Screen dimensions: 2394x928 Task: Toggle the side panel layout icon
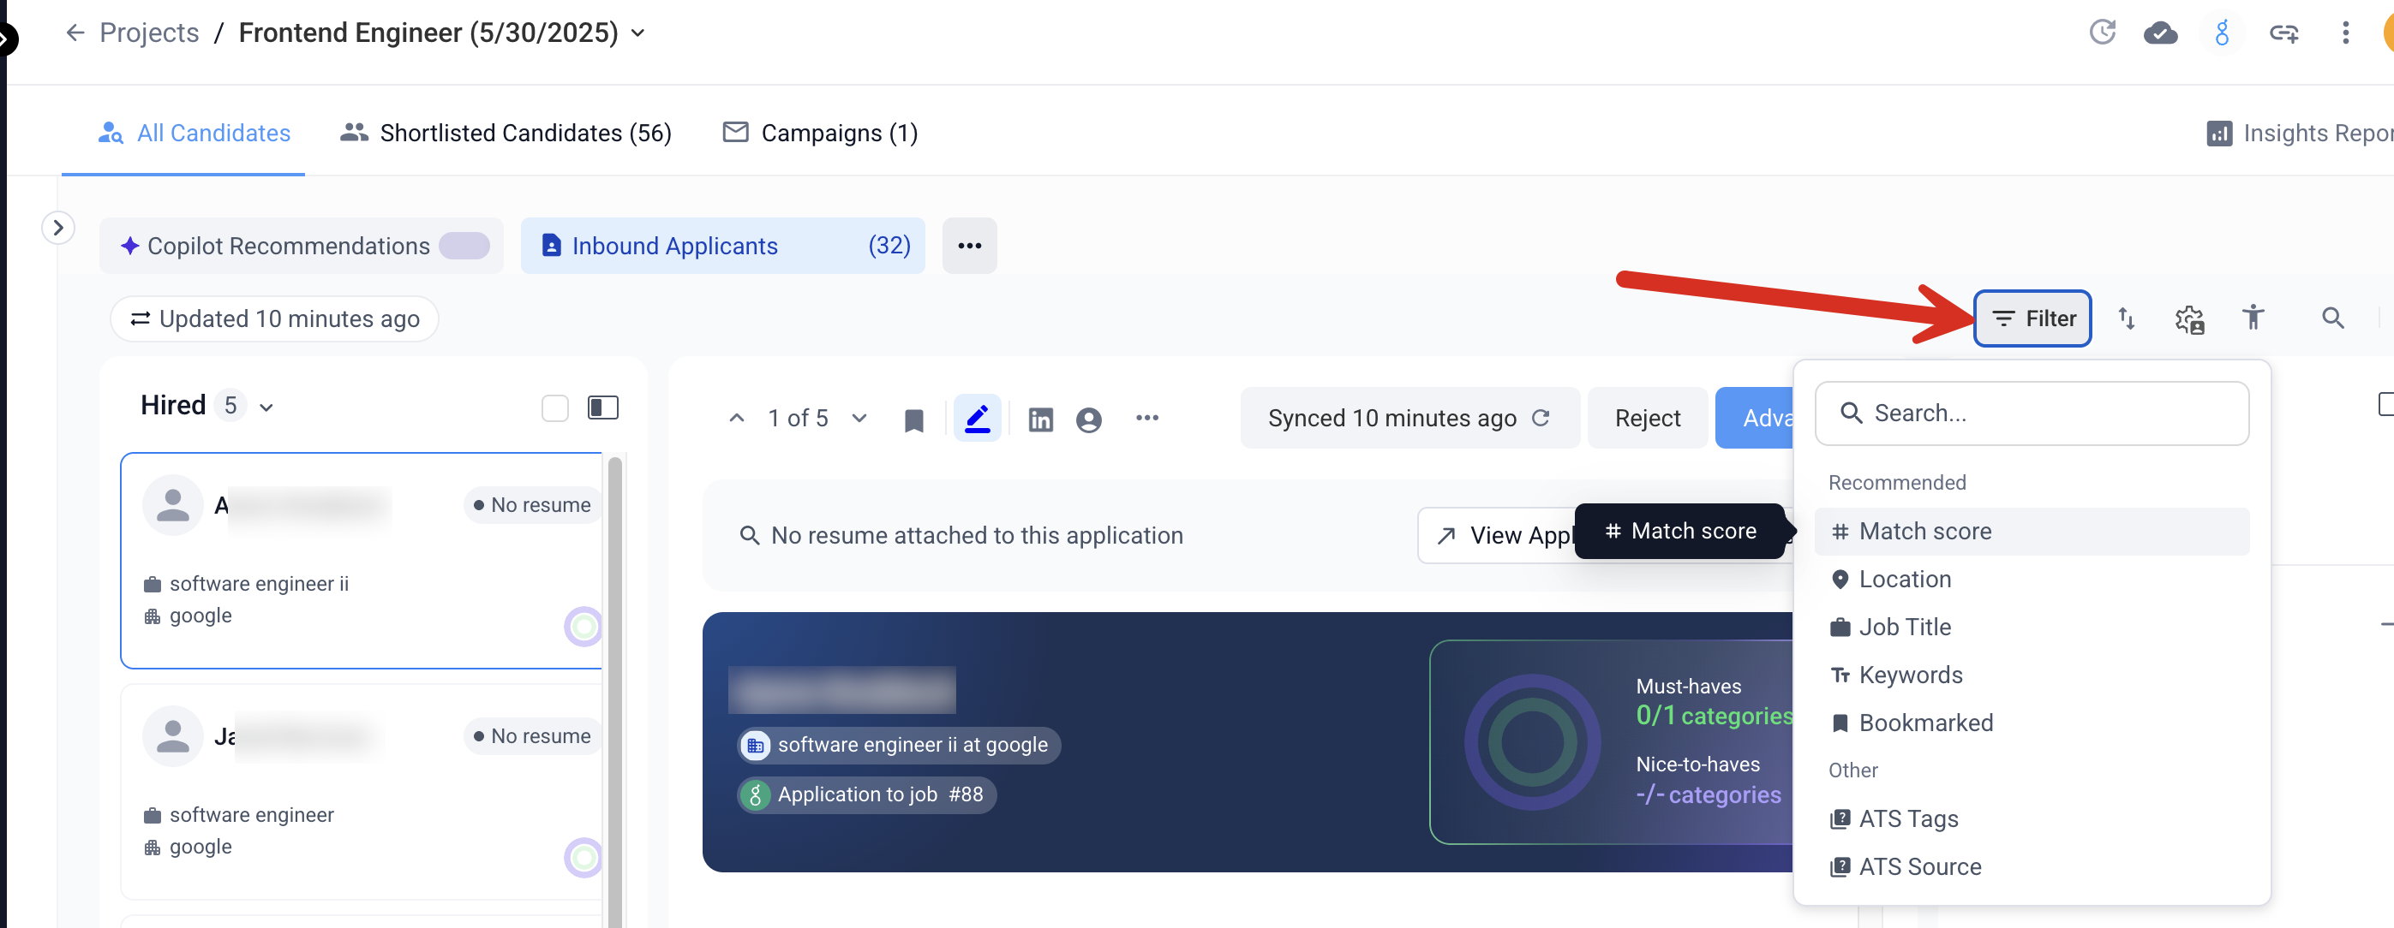point(603,407)
